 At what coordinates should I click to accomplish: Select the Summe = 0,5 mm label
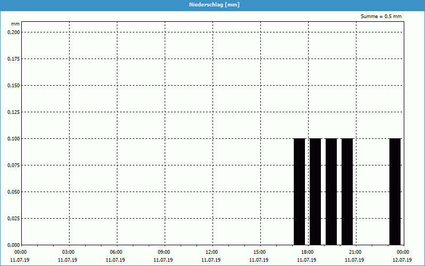[x=381, y=16]
